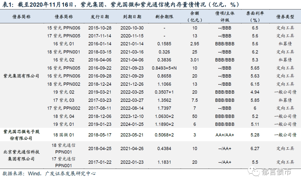Select the cell '17 紫光 PPN005'
Image resolution: width=301 pixels, height=185 pixels.
tap(64, 36)
